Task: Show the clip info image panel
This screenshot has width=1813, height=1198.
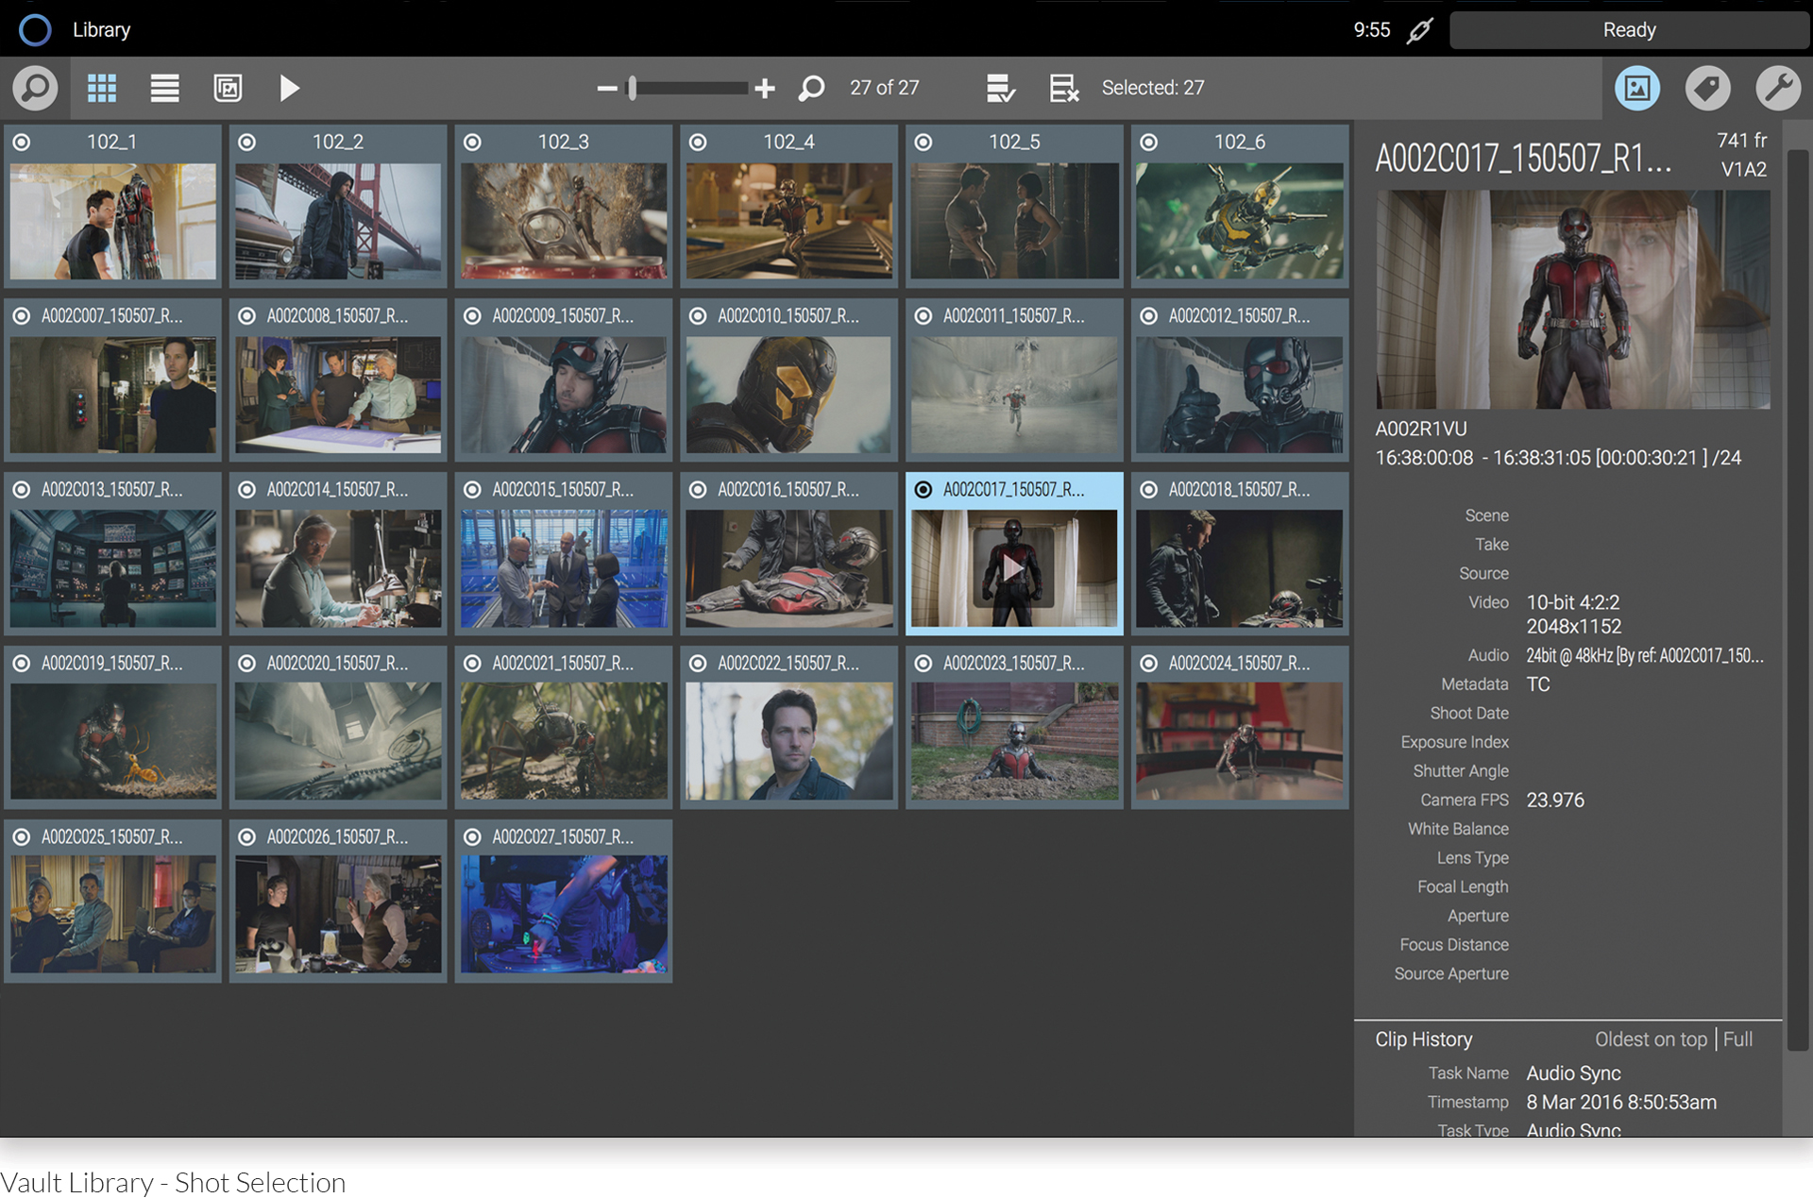Action: tap(1637, 88)
